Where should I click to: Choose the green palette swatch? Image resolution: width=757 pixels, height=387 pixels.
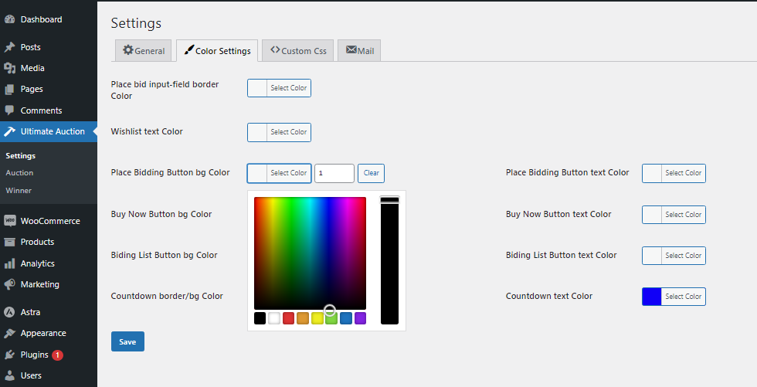click(331, 318)
